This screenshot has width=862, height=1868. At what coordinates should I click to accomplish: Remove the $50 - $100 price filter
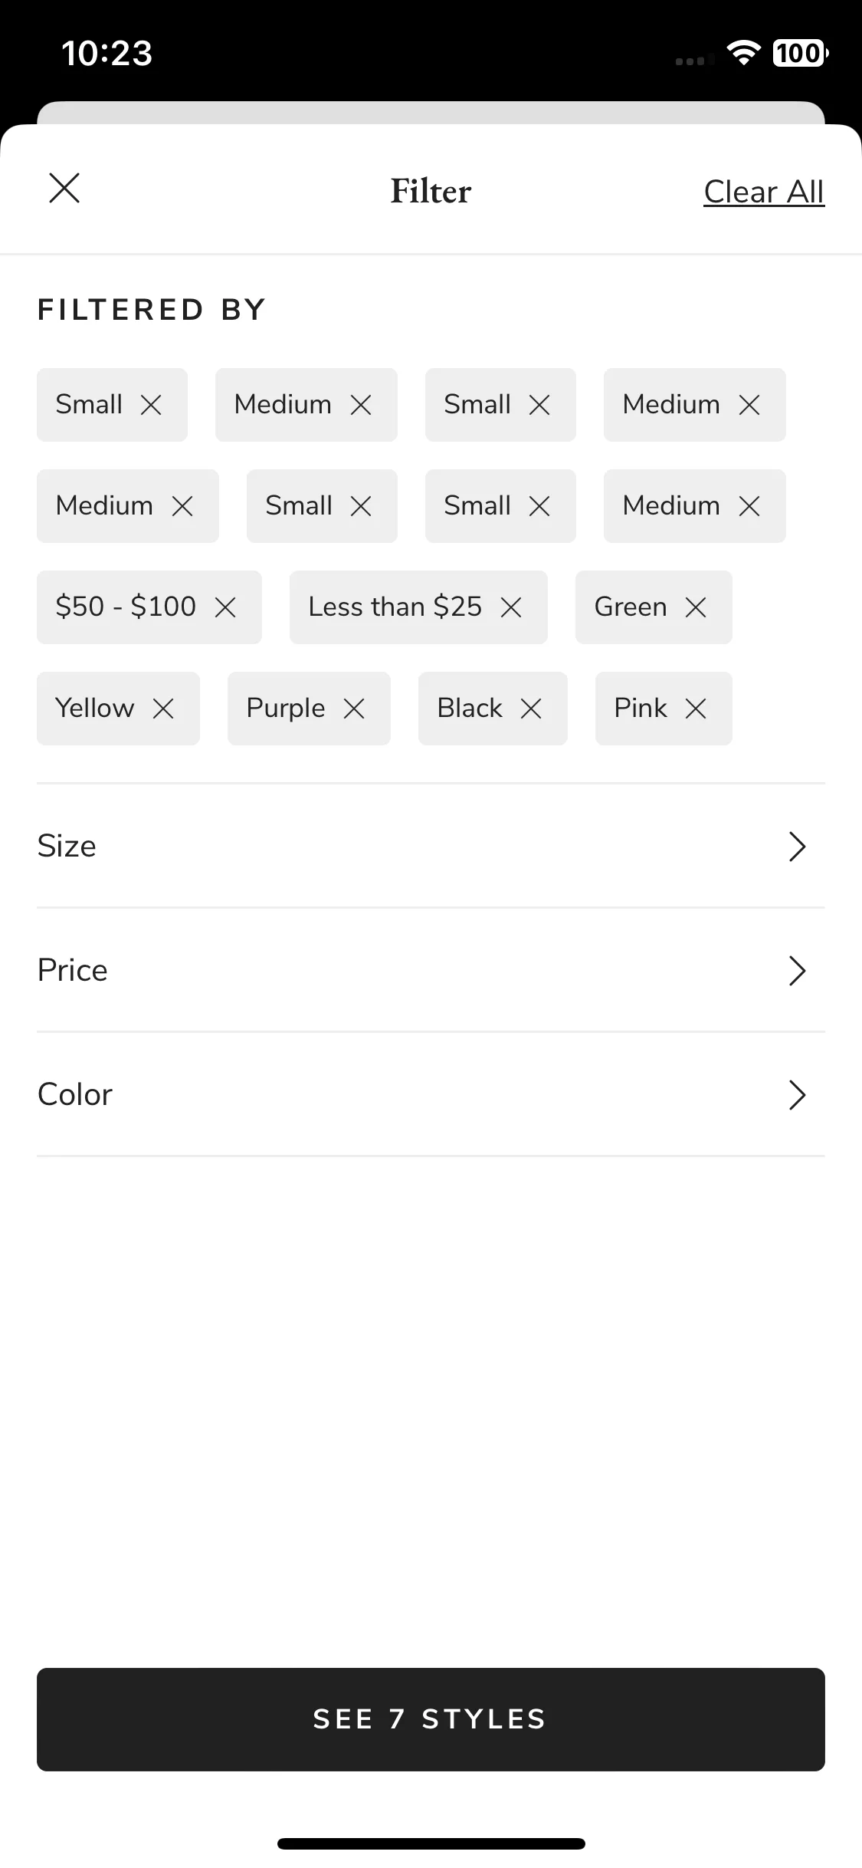(x=225, y=607)
